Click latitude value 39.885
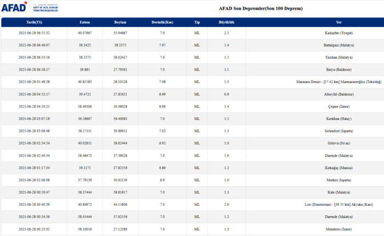Viewport: 384px width, 236px height. (x=84, y=70)
